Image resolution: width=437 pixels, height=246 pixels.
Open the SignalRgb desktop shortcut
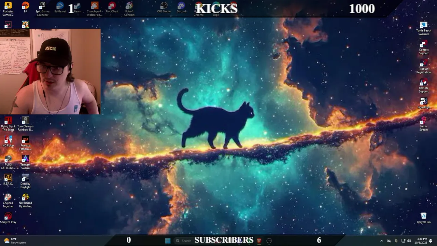[424, 103]
